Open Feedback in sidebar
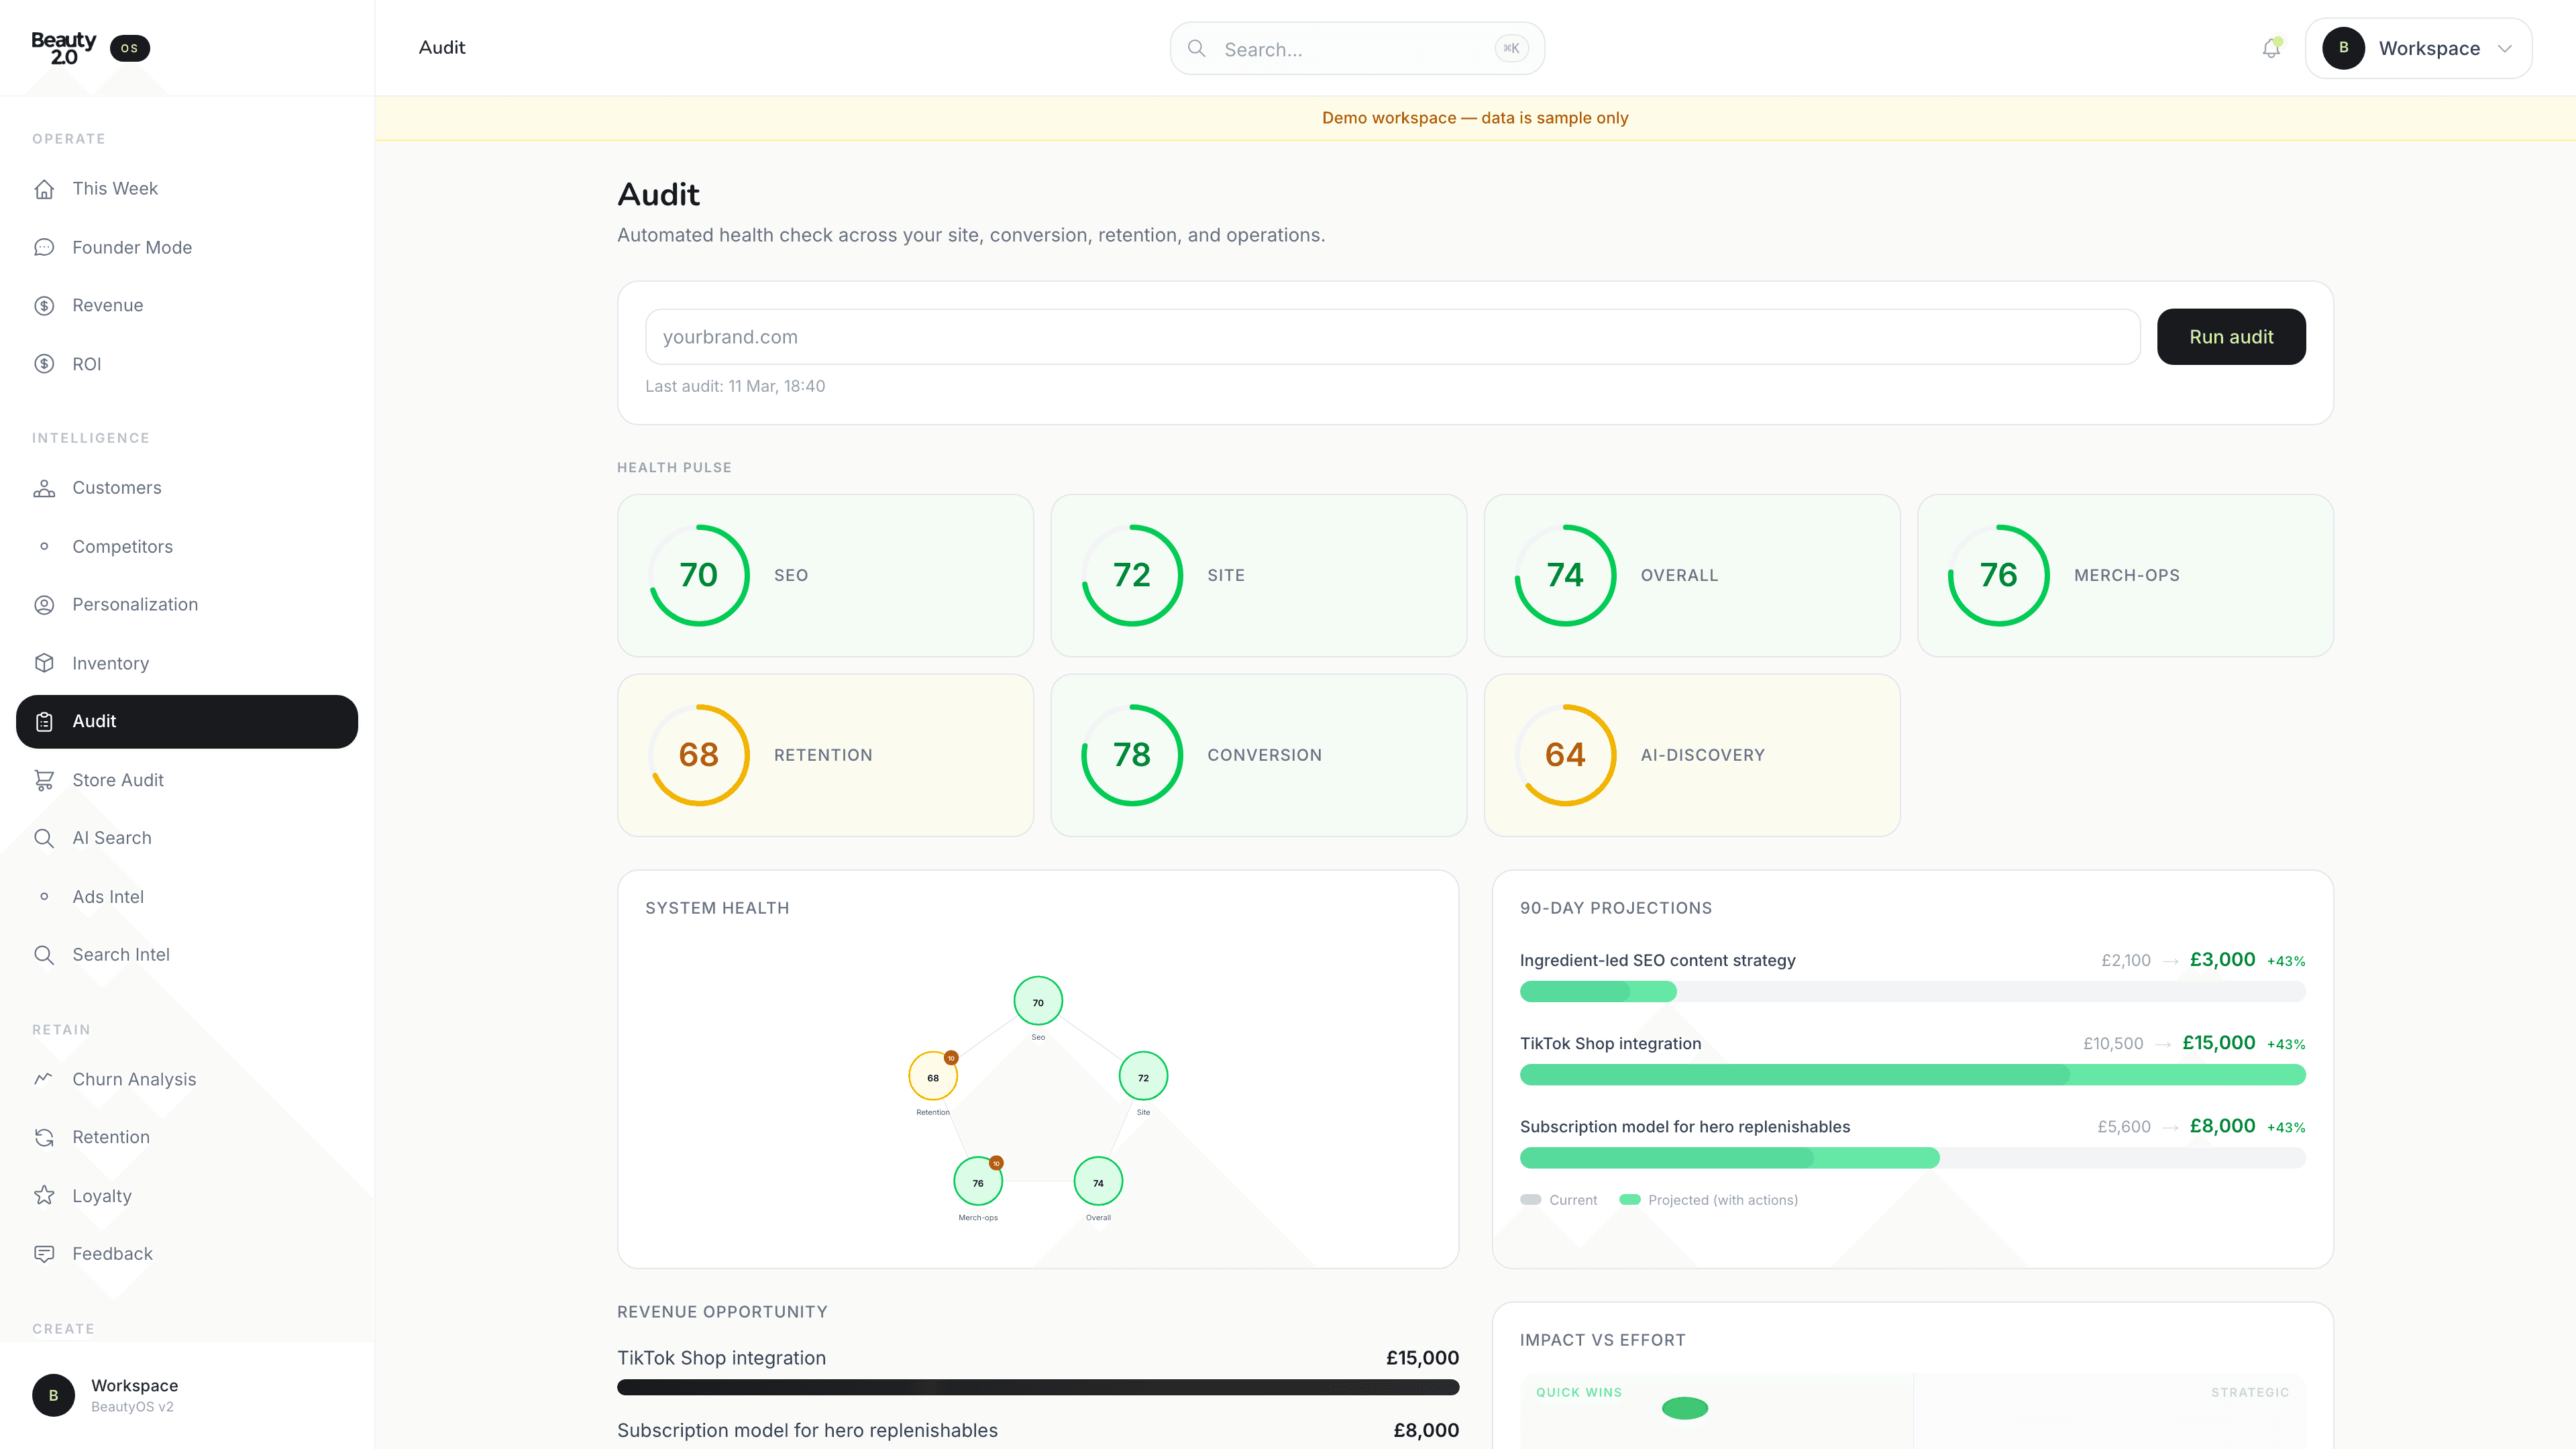The height and width of the screenshot is (1449, 2576). coord(187,1254)
